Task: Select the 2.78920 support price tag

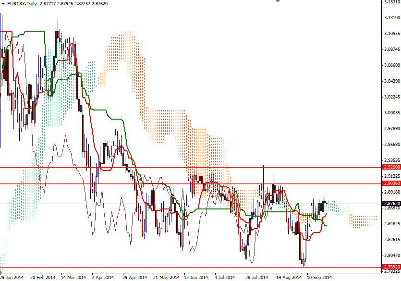Action: point(389,266)
